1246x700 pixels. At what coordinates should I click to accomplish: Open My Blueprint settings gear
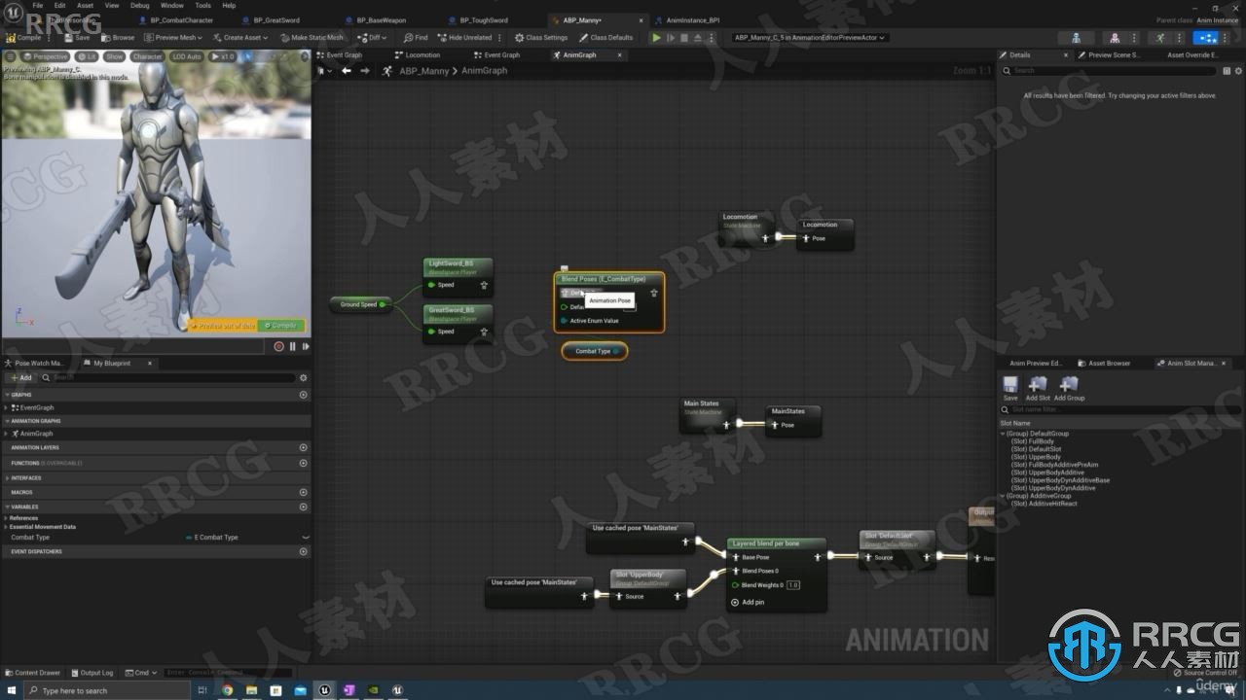point(304,377)
